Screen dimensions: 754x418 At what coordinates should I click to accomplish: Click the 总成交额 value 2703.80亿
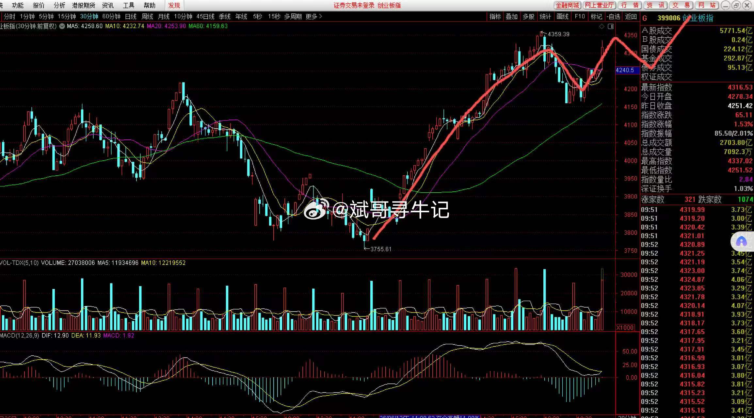tap(736, 142)
